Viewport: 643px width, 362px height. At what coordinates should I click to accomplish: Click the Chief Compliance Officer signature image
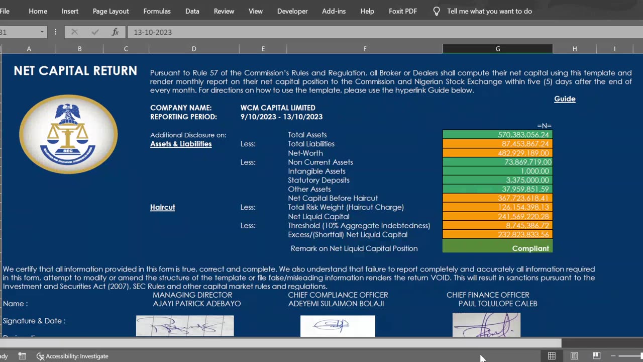[x=338, y=326]
